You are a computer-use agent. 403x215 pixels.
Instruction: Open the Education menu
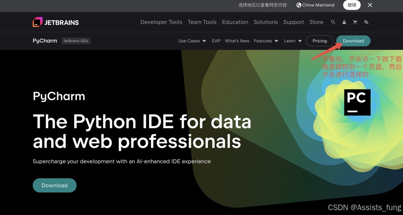pos(235,22)
